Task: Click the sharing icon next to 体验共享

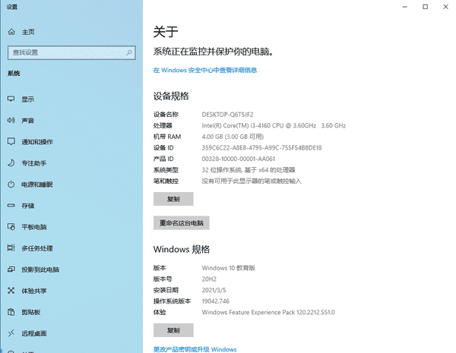Action: [x=11, y=291]
